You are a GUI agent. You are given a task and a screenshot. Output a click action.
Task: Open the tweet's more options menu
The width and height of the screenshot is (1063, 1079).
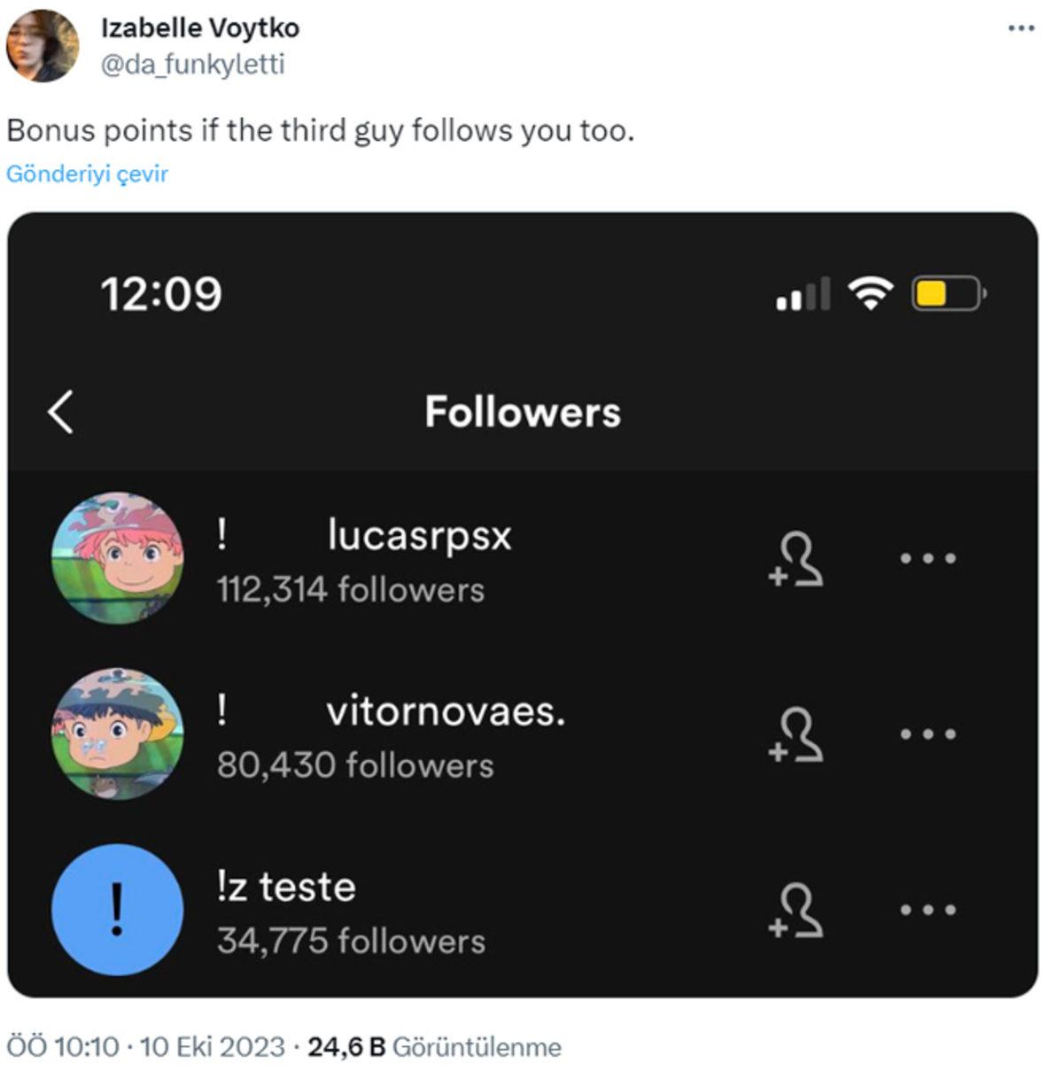tap(1020, 29)
